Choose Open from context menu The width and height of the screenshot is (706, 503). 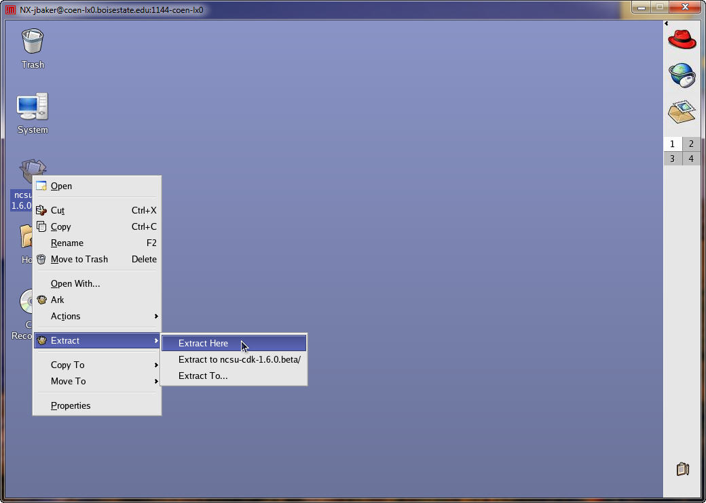(97, 186)
